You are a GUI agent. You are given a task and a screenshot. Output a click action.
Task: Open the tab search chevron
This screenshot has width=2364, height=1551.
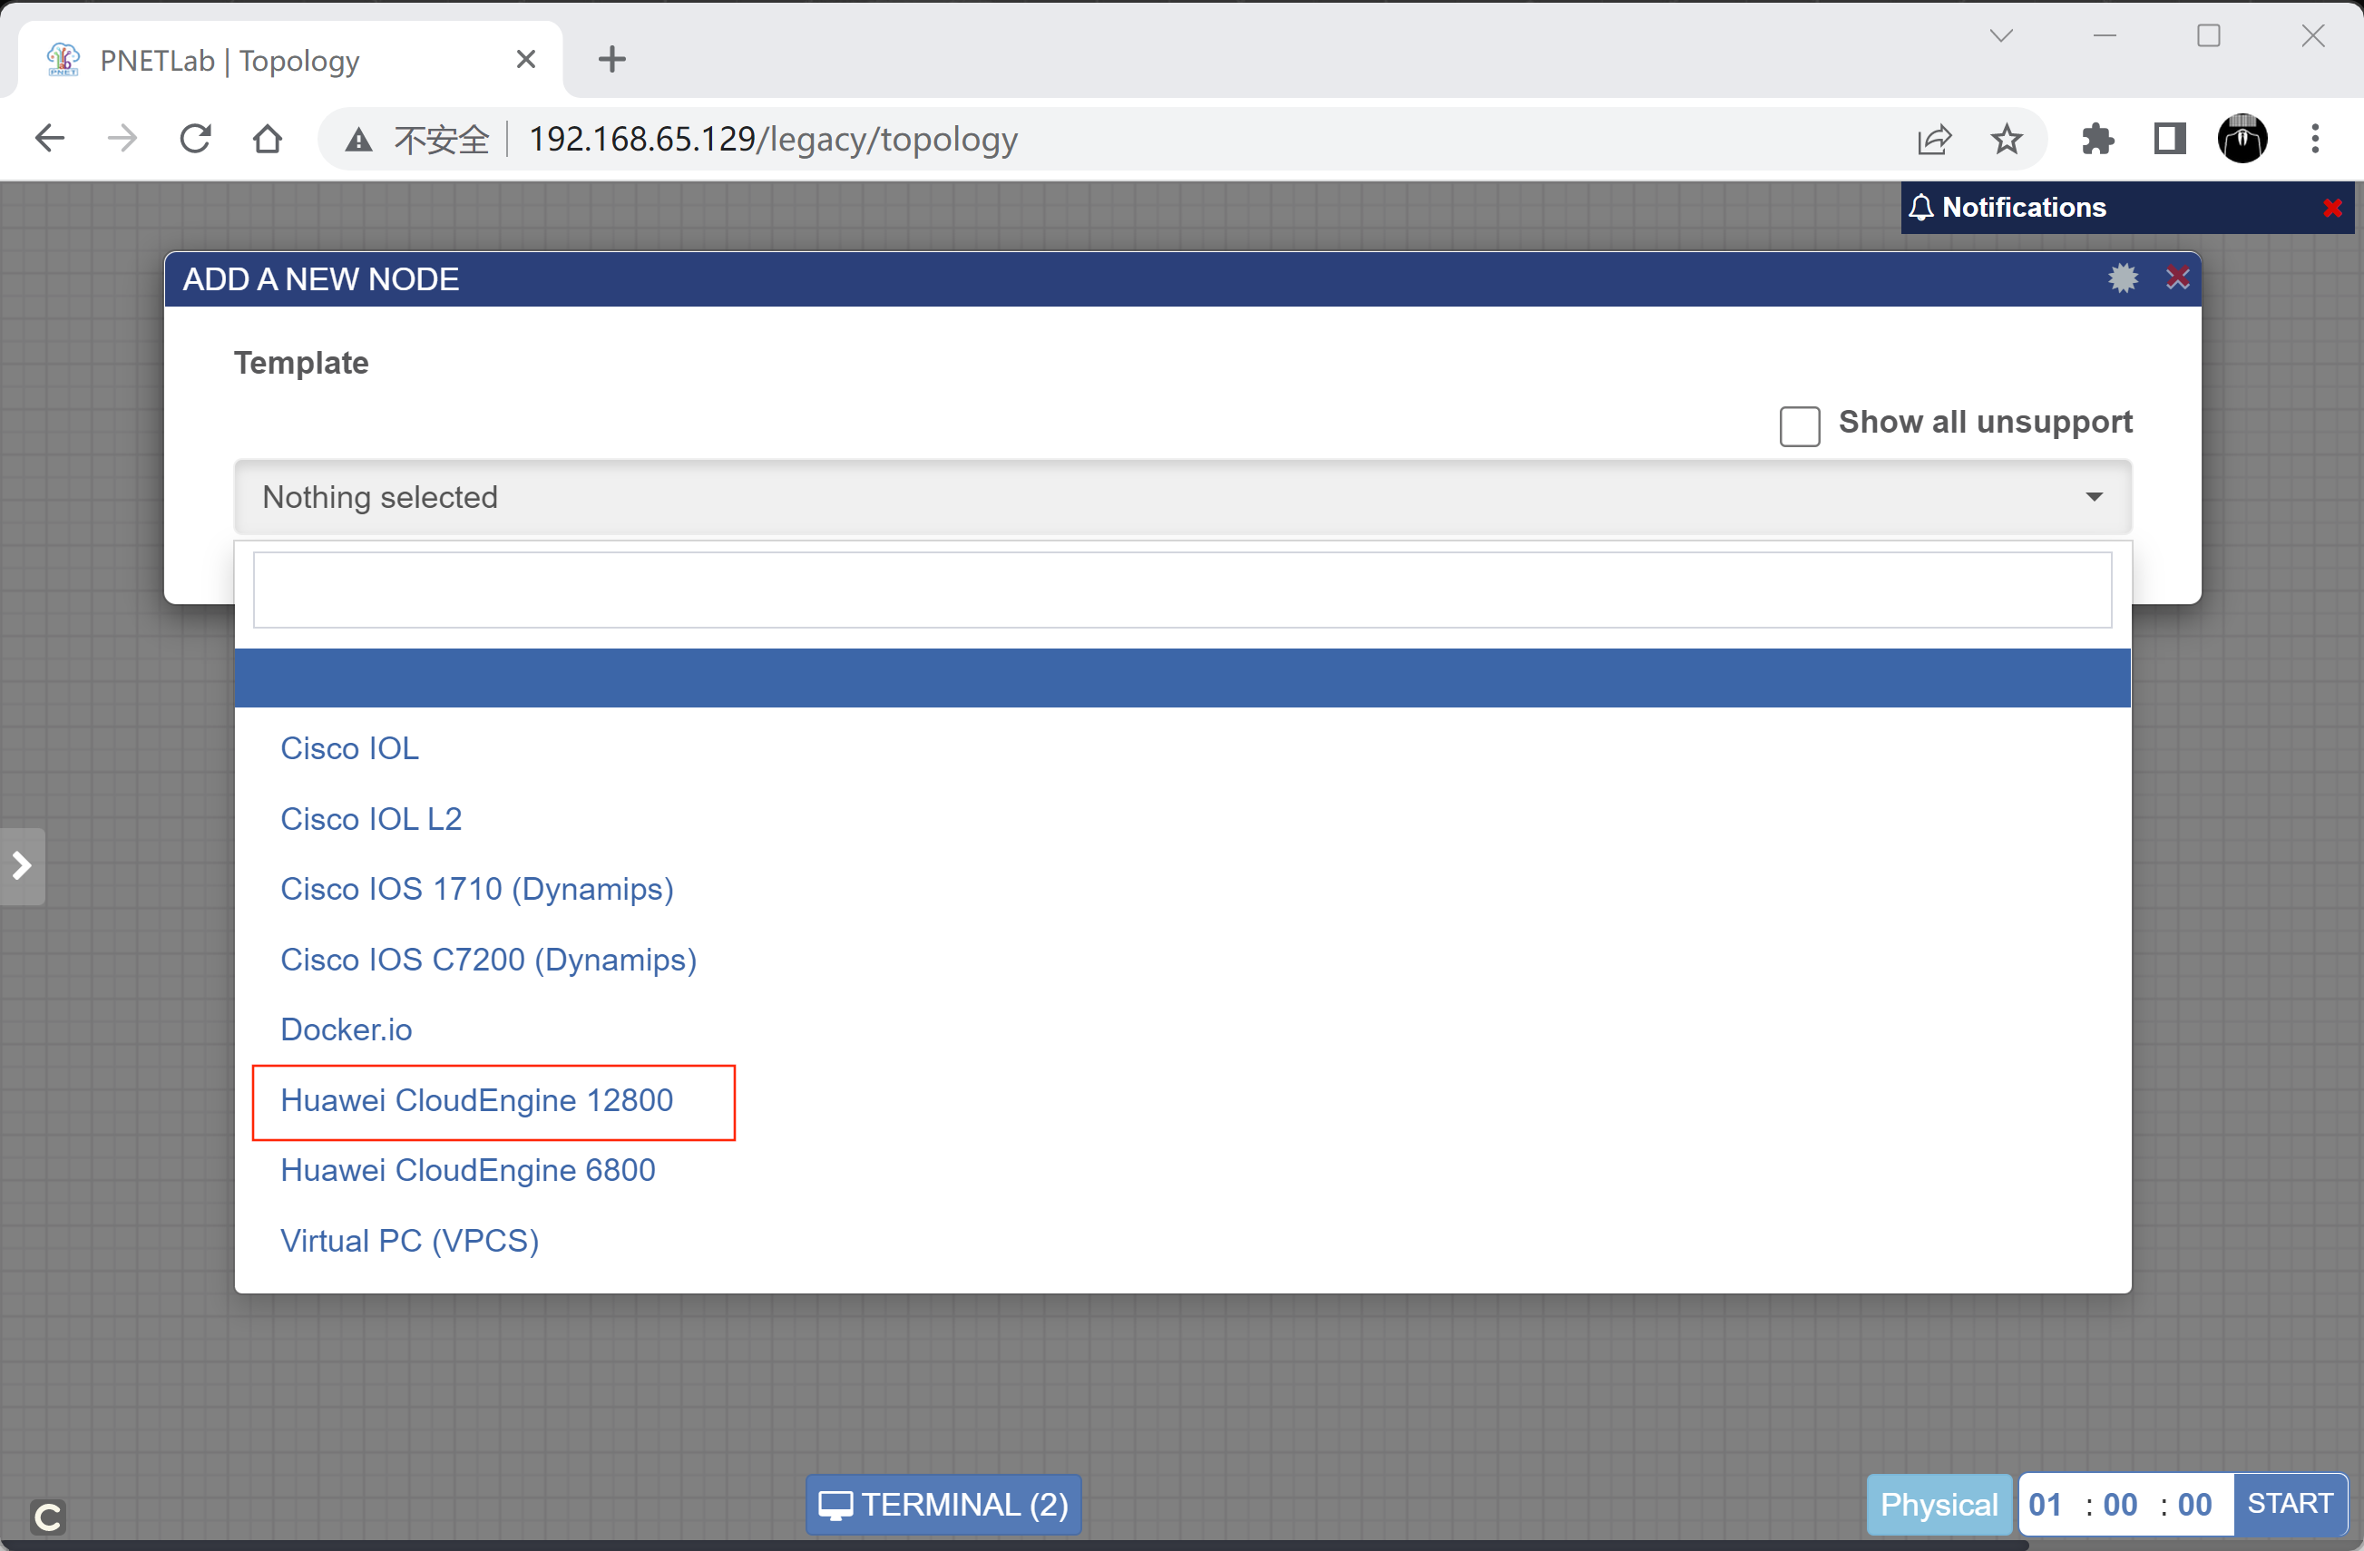(2001, 35)
